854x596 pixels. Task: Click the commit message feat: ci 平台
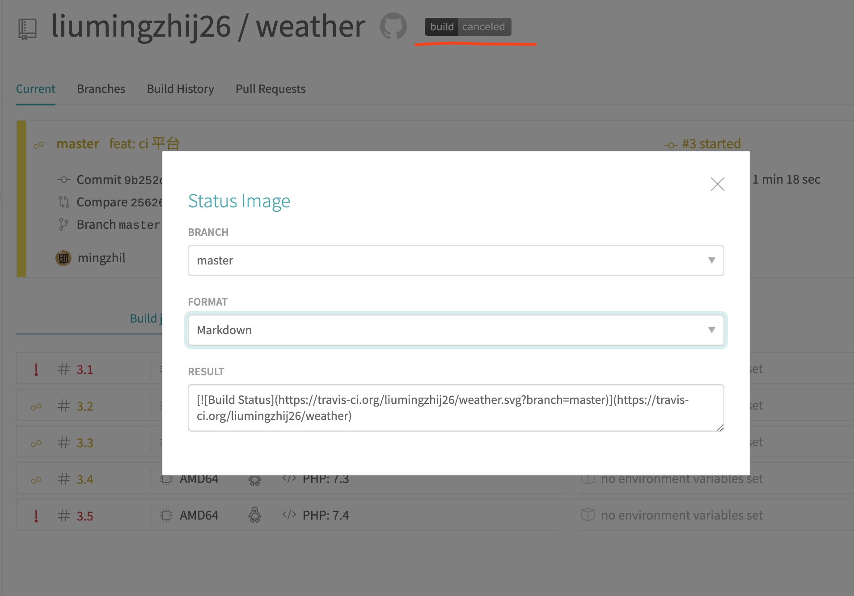[x=144, y=144]
